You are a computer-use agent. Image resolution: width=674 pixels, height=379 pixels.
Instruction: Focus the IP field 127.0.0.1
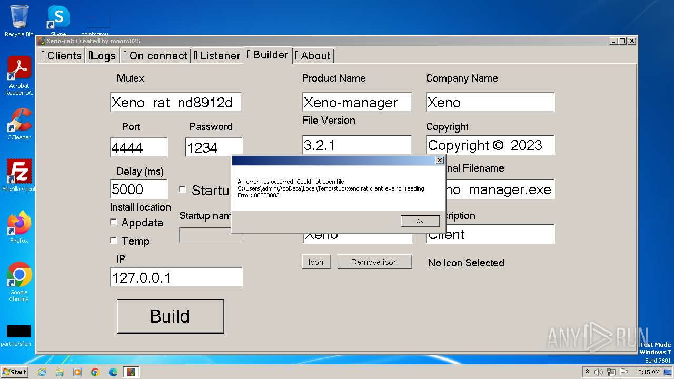click(176, 277)
